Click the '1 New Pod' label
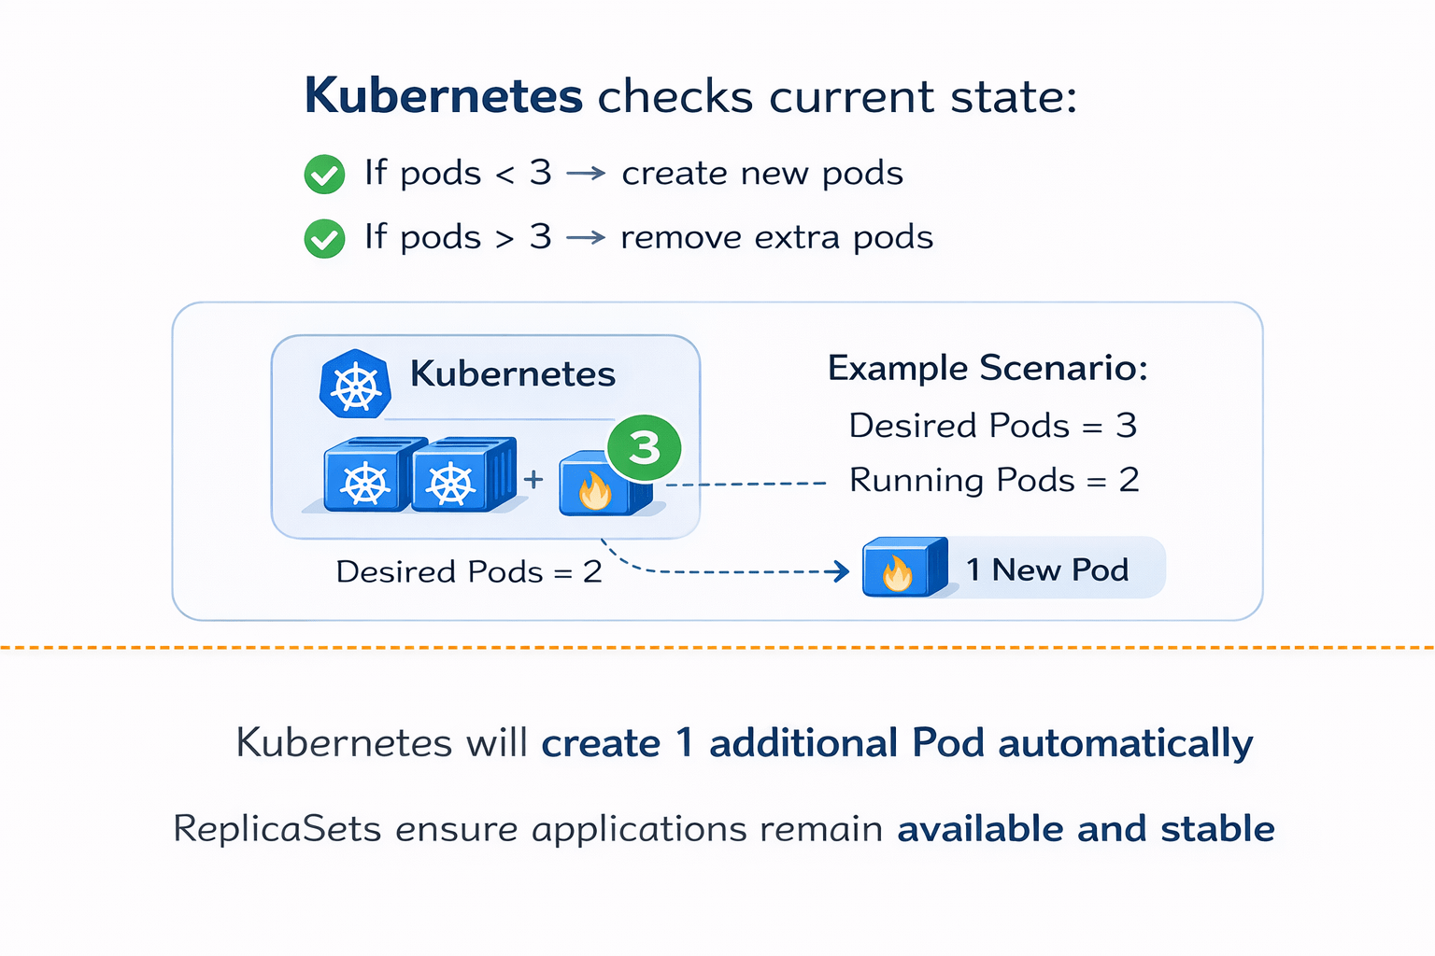Image resolution: width=1435 pixels, height=956 pixels. [x=1047, y=569]
